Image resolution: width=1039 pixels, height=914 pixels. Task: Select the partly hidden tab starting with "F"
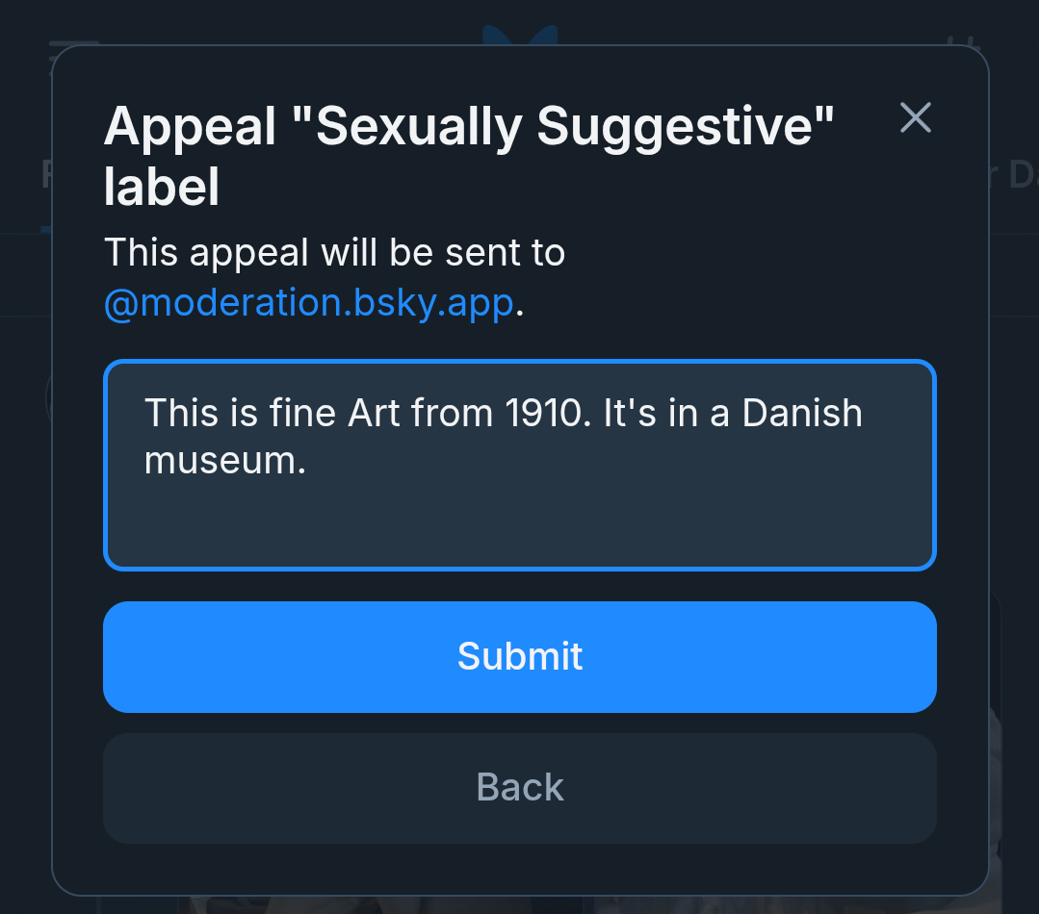pyautogui.click(x=45, y=175)
